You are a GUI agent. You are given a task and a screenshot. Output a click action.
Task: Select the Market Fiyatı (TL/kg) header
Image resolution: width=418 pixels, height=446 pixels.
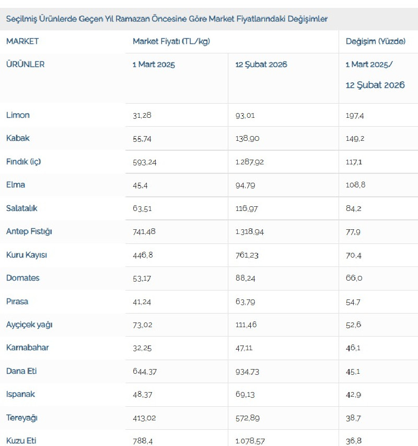click(x=171, y=41)
